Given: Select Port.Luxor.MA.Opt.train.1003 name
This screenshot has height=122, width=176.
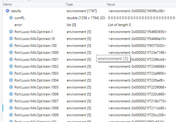Looking at the screenshot, I should [36, 73].
